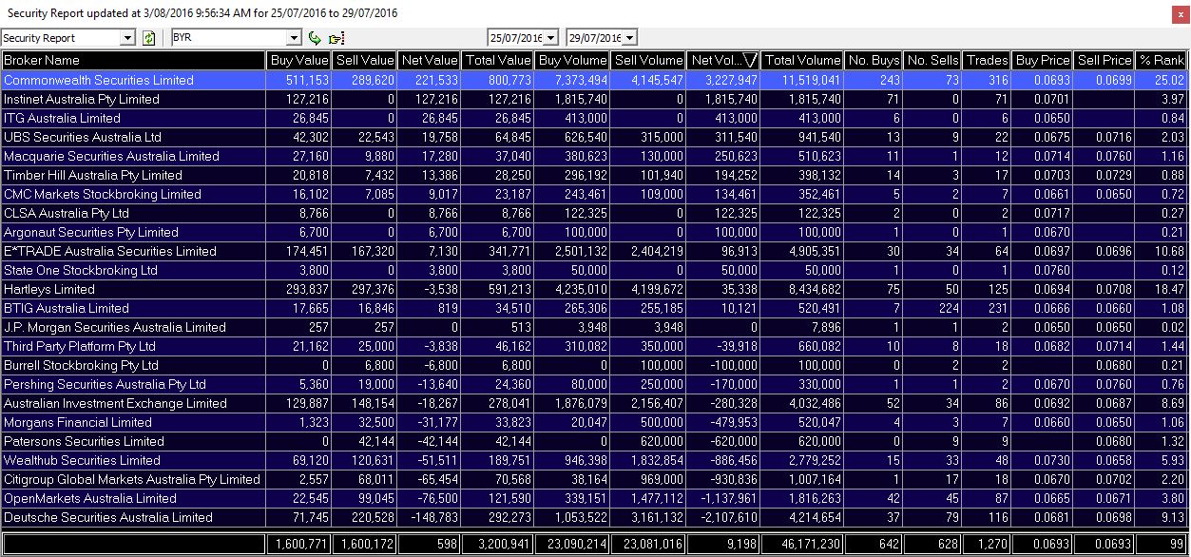The image size is (1191, 557).
Task: Select the CLSA Australia Pty Ltd row
Action: click(594, 213)
